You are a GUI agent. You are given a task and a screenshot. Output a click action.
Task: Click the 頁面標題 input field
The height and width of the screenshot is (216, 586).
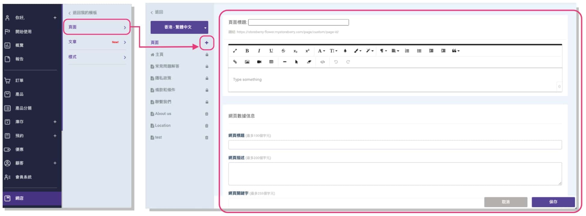pos(298,22)
